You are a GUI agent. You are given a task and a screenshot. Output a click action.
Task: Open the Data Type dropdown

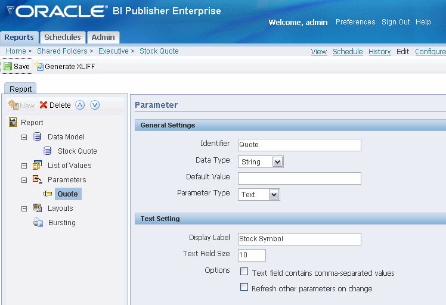277,162
